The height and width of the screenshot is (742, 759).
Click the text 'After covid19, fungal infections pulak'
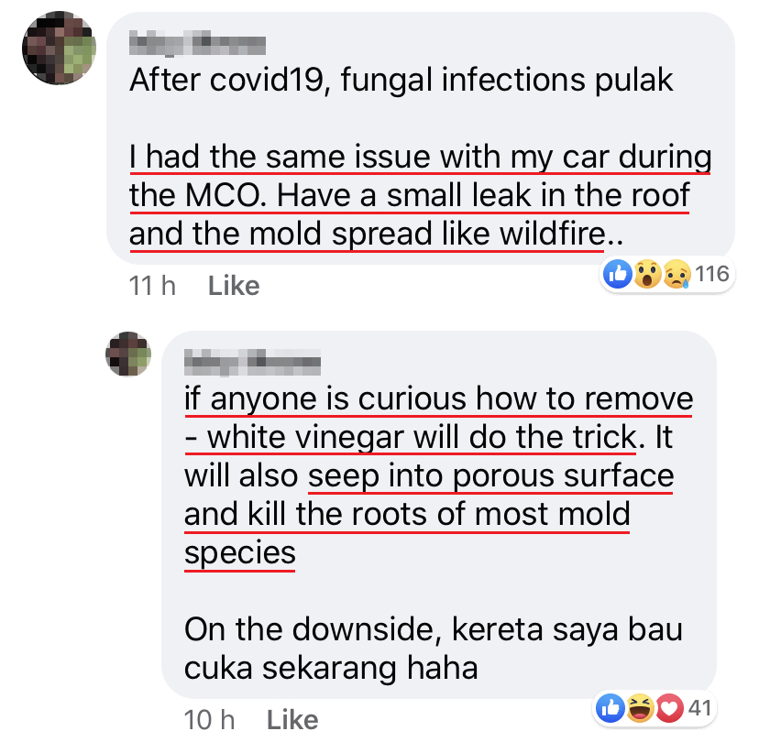pyautogui.click(x=401, y=80)
